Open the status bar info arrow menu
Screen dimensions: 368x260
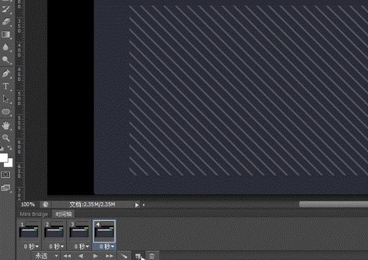(x=137, y=205)
